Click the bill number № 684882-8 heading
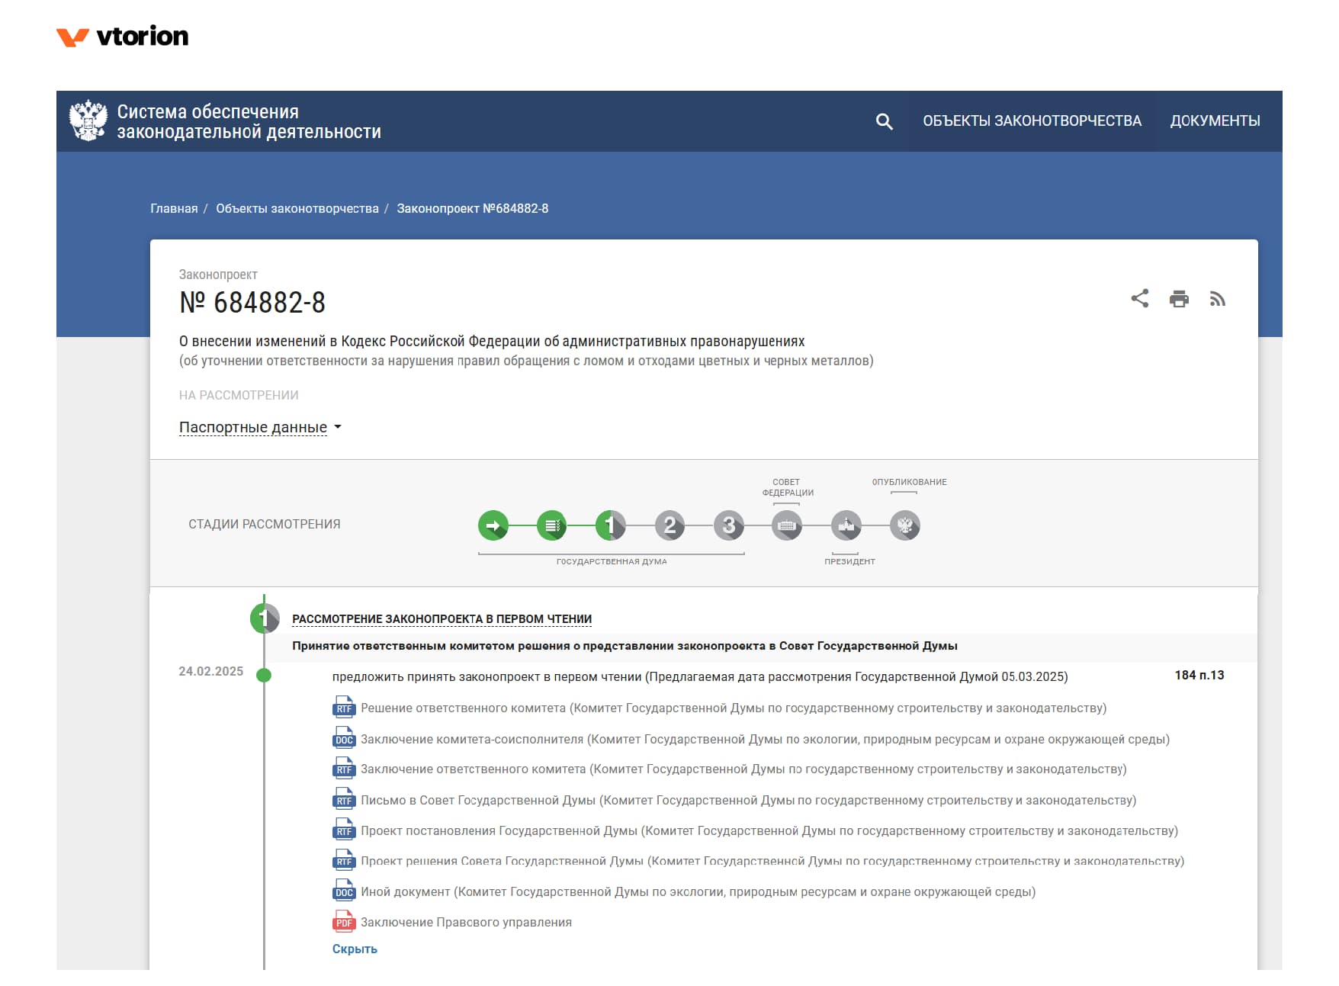Viewport: 1339px width, 986px height. tap(252, 303)
